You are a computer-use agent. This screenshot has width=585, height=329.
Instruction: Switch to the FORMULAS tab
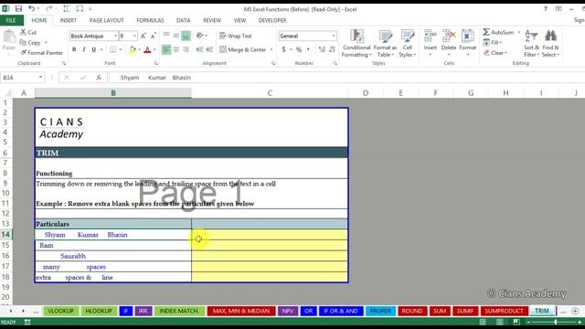[150, 20]
